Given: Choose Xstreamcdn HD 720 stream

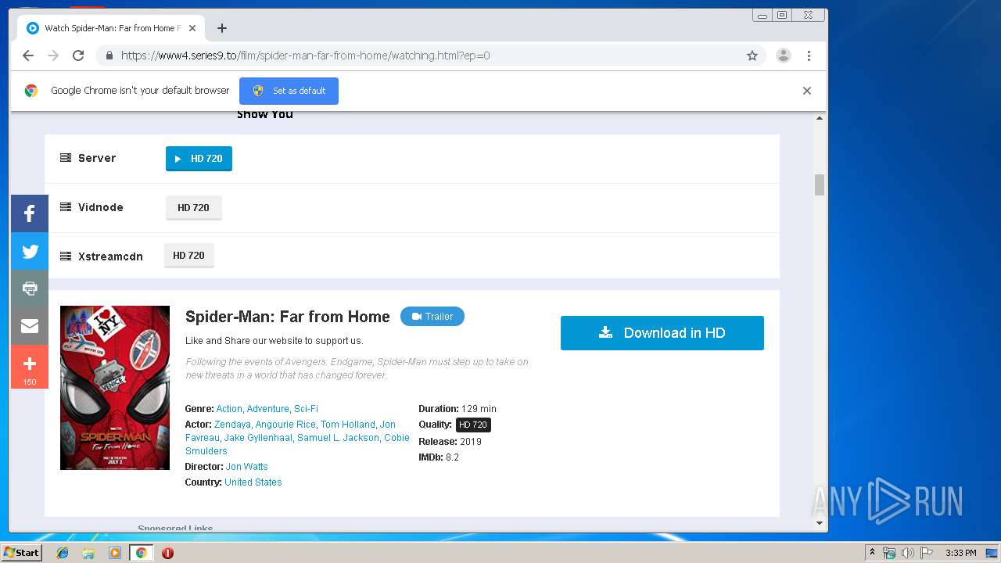Looking at the screenshot, I should pos(188,255).
